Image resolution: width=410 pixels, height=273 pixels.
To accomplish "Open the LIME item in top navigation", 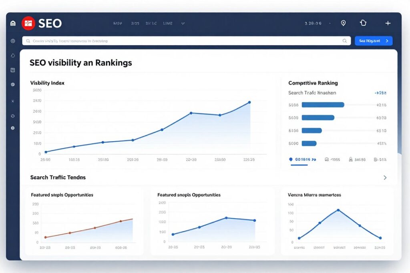I will (168, 23).
